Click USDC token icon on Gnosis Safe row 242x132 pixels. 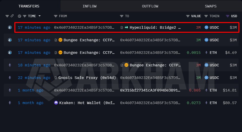[206, 78]
